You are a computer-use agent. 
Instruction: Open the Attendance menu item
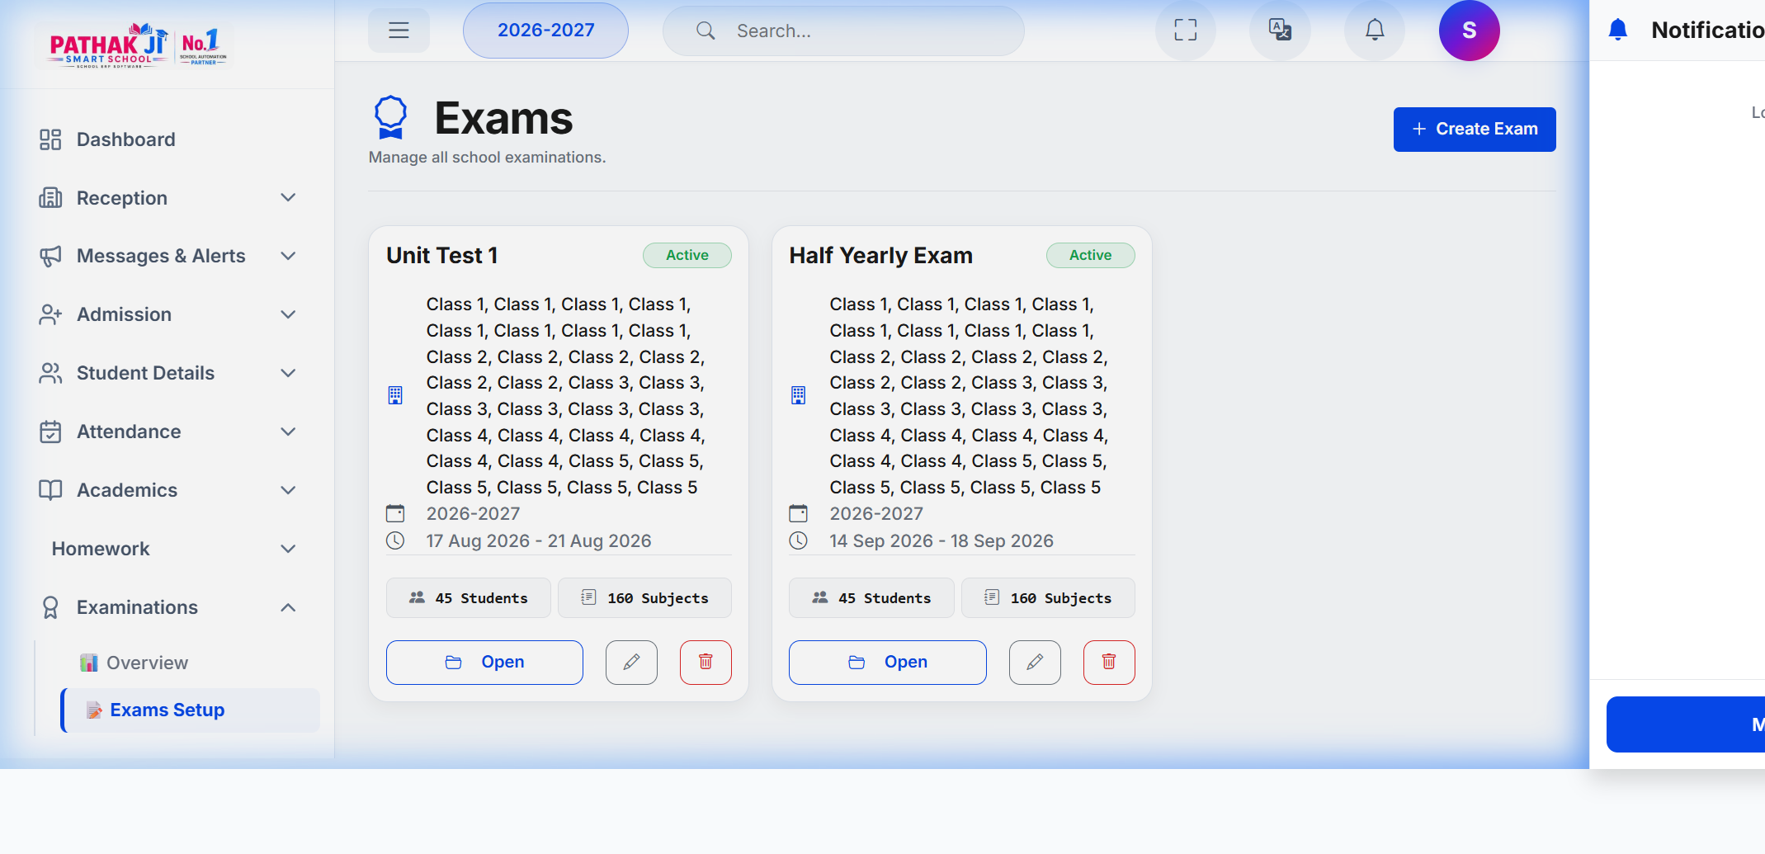coord(167,432)
